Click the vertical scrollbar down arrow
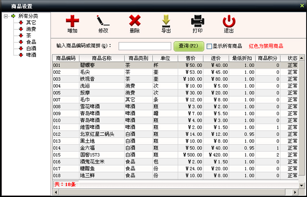 [x=302, y=184]
